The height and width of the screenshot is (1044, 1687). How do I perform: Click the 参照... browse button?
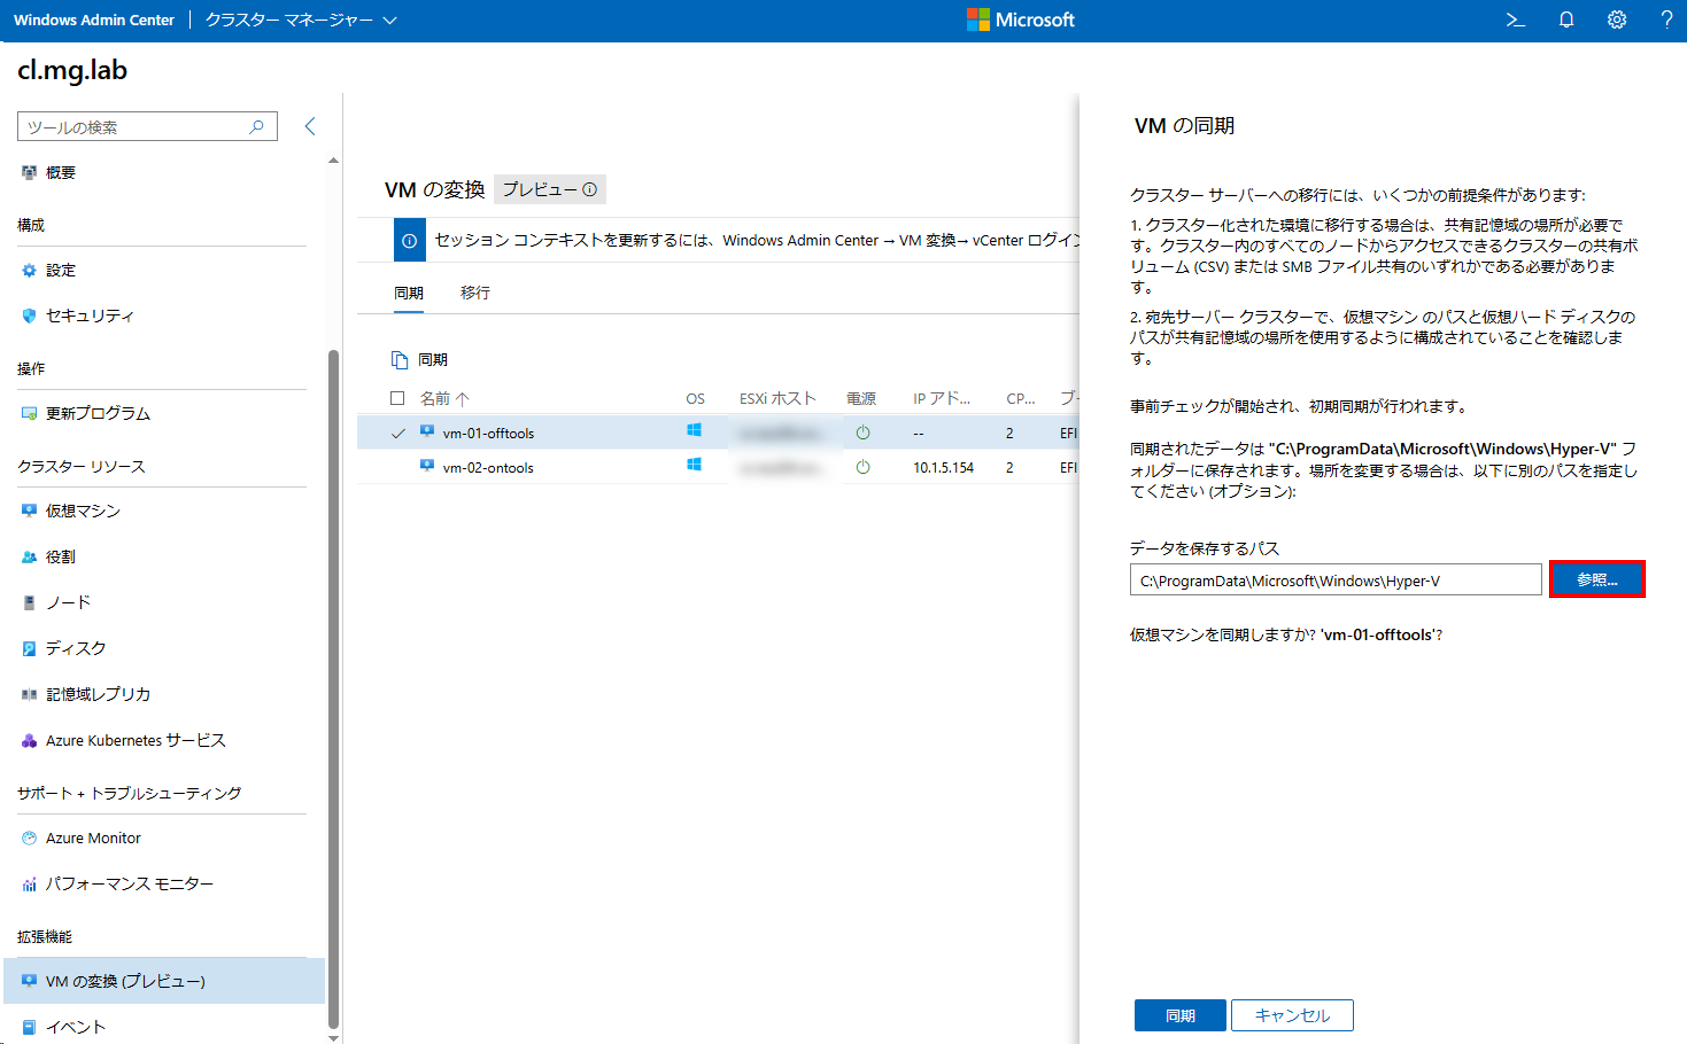click(x=1596, y=579)
